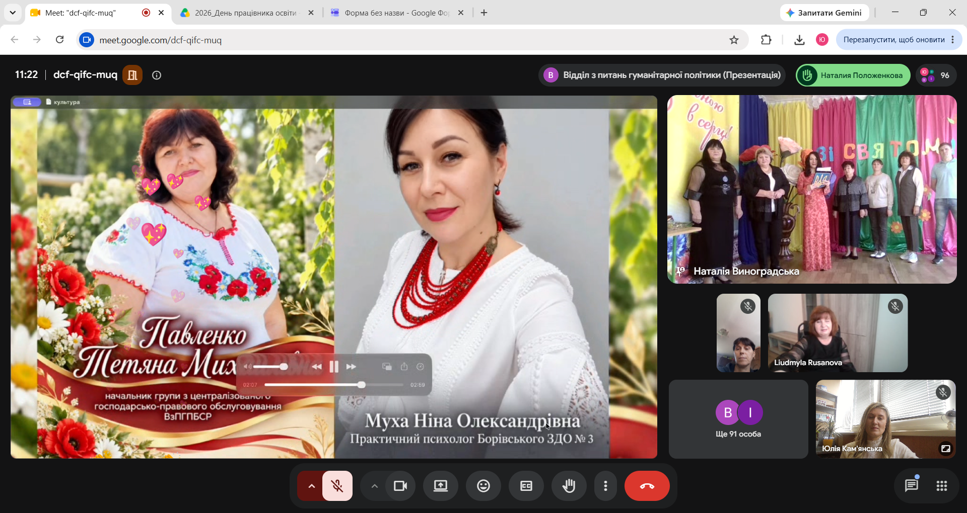Raise hand in the meeting
Image resolution: width=967 pixels, height=513 pixels.
[x=569, y=486]
